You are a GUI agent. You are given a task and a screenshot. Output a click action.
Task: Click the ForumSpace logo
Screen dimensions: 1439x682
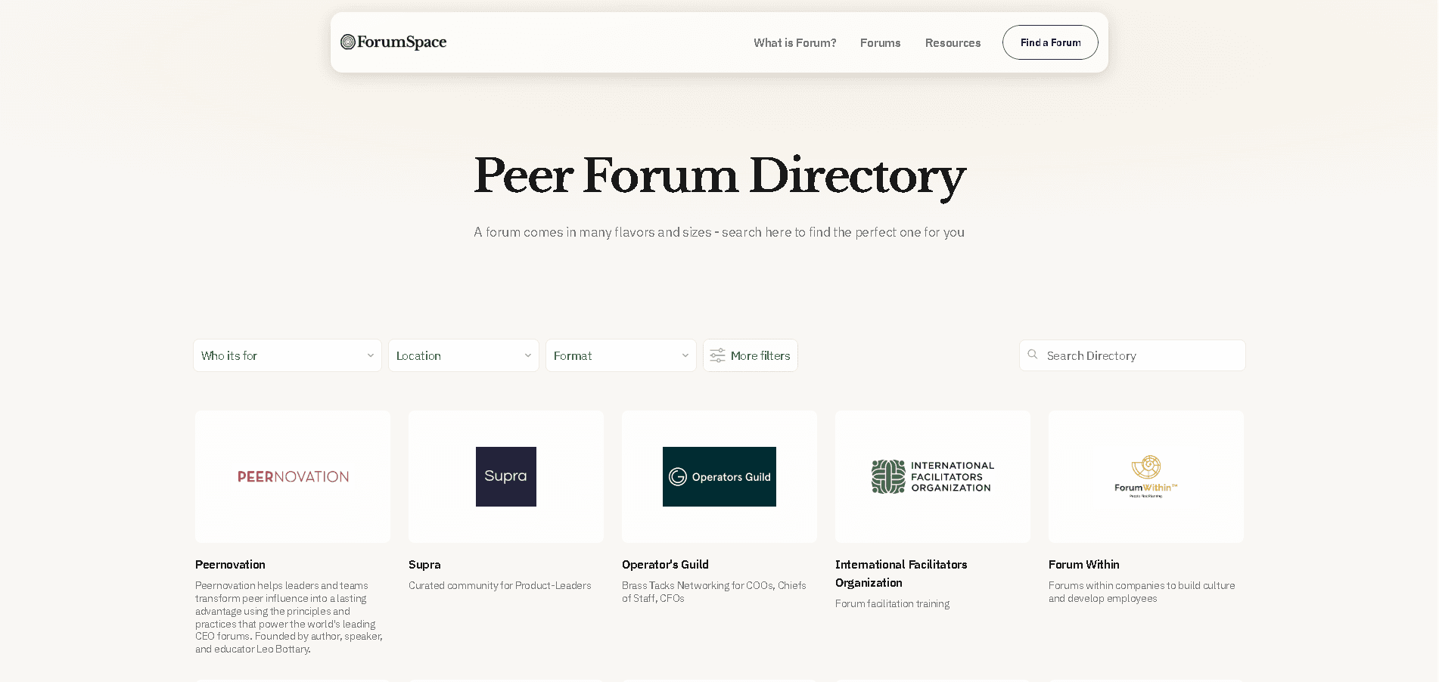coord(393,42)
